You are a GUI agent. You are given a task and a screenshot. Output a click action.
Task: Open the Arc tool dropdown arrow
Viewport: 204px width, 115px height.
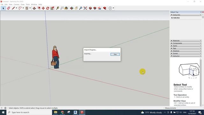click(x=23, y=8)
